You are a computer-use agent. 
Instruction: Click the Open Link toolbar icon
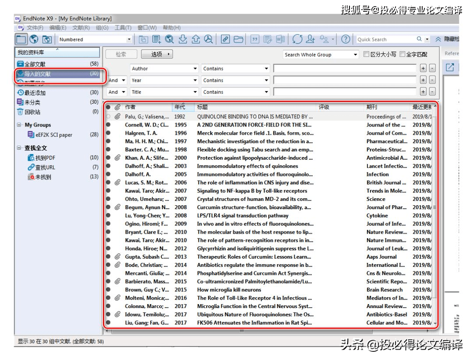point(225,39)
